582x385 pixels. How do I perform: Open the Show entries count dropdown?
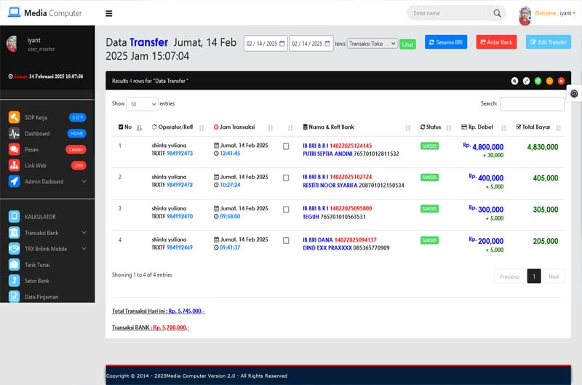pyautogui.click(x=142, y=104)
